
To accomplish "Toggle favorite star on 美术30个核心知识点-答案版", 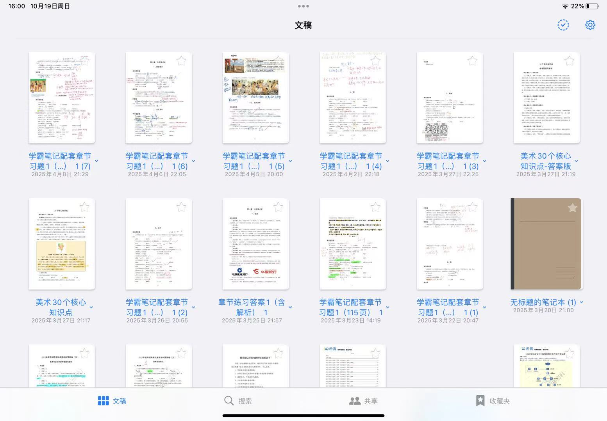I will click(569, 61).
